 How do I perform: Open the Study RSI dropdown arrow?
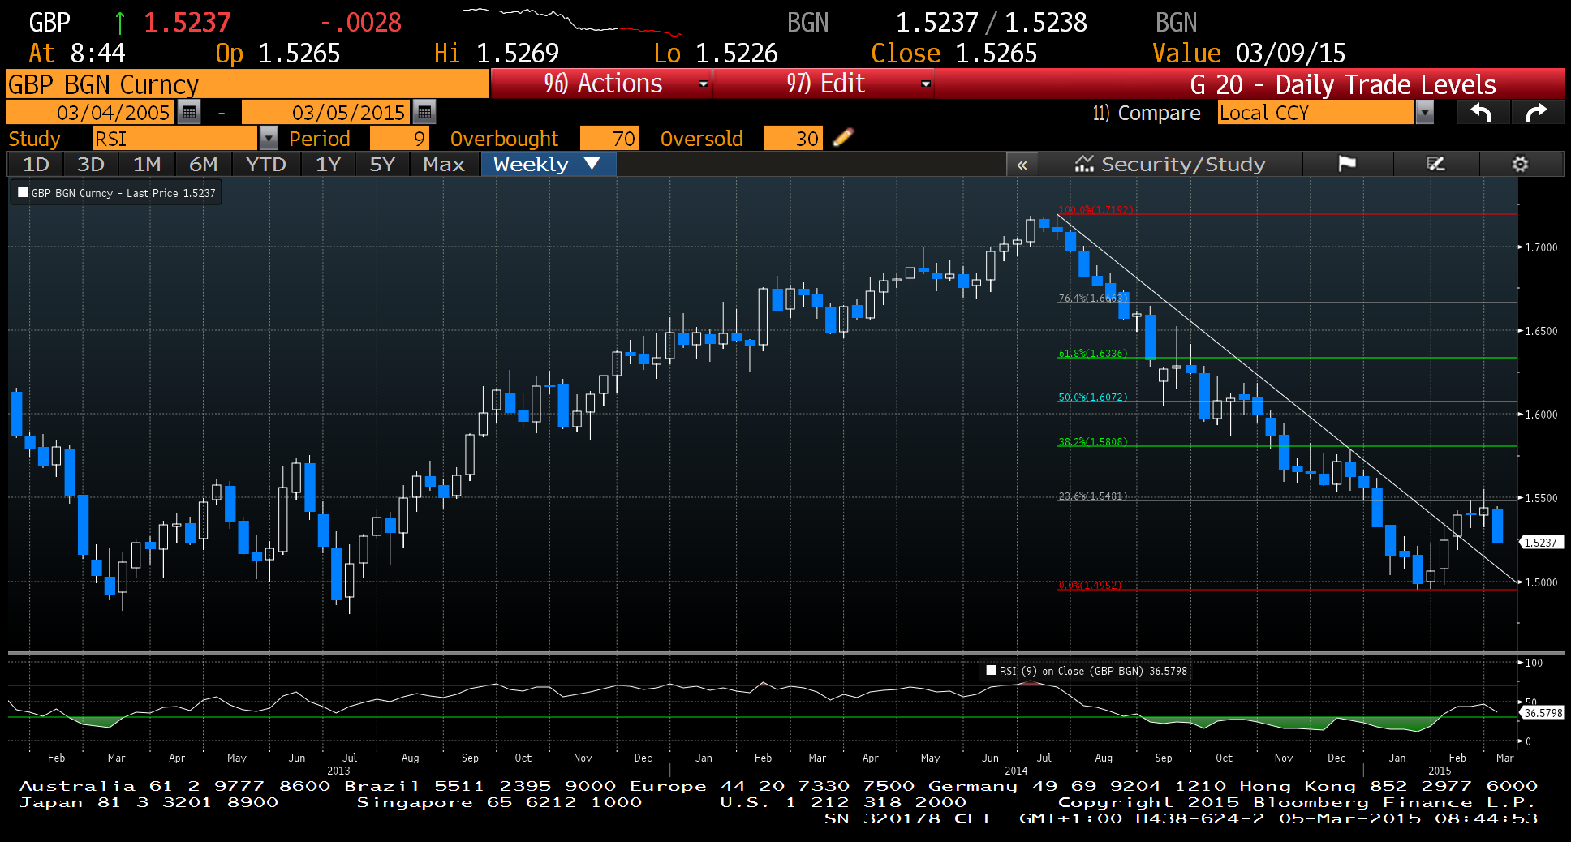268,139
